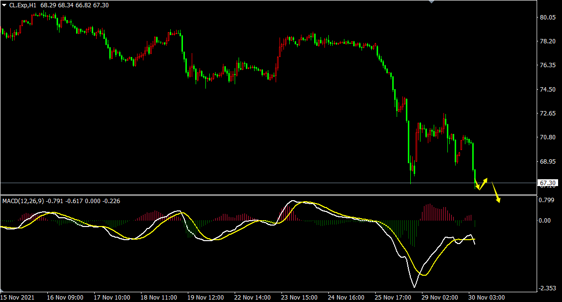Click the lowest trough of the white MACD line
Viewport: 562px width, 302px height.
(414, 286)
